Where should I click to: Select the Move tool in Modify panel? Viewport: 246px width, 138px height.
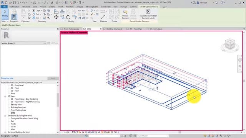pyautogui.click(x=56, y=17)
